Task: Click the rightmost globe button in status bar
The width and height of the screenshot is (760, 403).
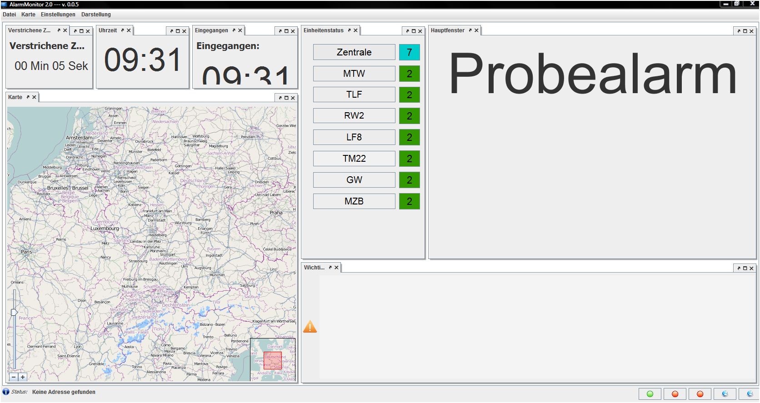Action: tap(750, 394)
